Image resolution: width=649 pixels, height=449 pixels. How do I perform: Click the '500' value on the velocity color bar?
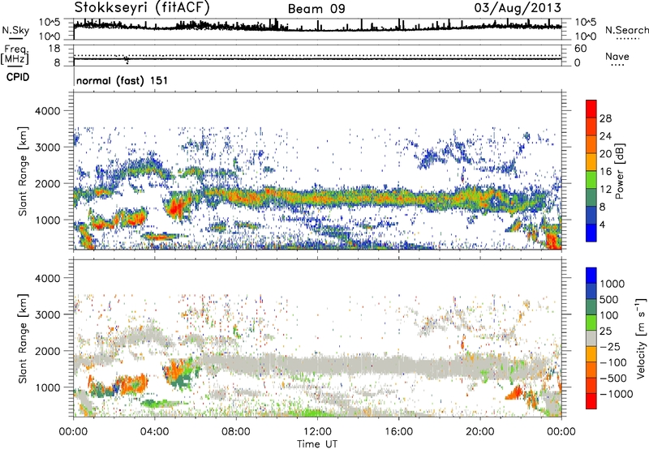coord(609,300)
